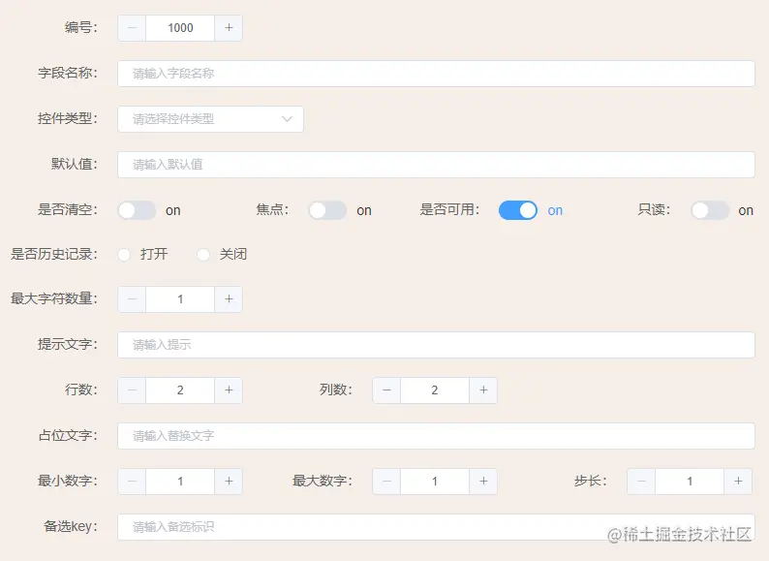Click the 'on' label beside 焦点 switch

tap(364, 210)
